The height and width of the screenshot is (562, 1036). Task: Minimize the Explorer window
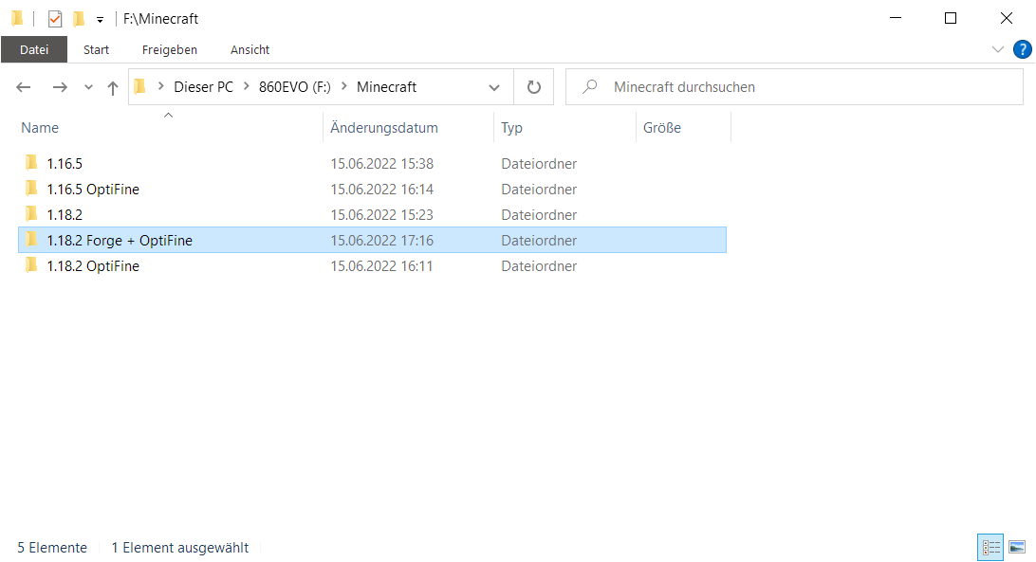click(x=896, y=18)
